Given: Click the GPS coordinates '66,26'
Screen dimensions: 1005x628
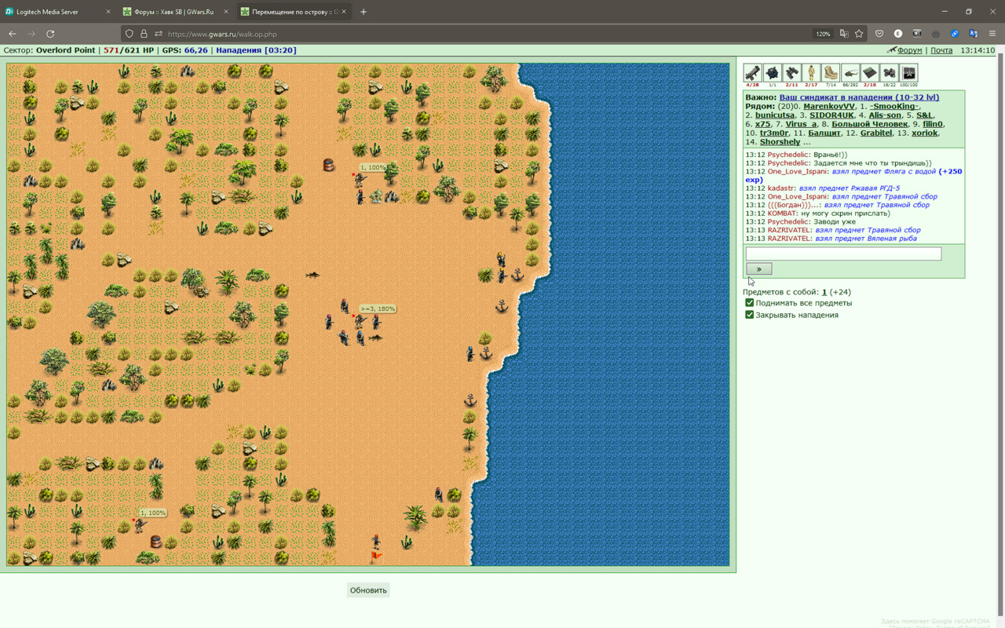Looking at the screenshot, I should (196, 50).
